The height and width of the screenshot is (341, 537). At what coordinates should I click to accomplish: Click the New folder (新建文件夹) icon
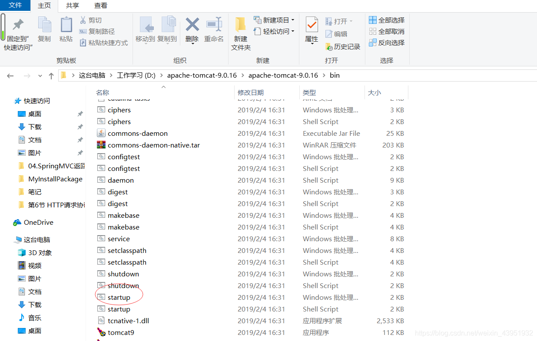pyautogui.click(x=241, y=25)
